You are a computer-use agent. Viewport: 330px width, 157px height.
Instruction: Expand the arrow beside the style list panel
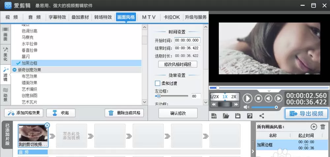click(253, 151)
